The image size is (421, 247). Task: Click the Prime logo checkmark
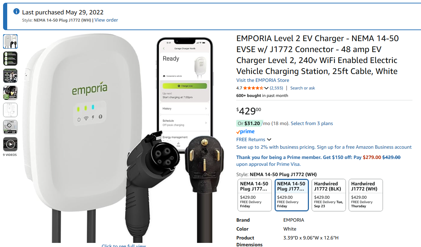coord(238,132)
